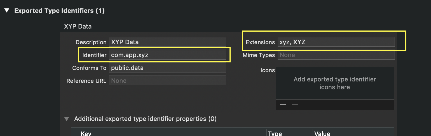Click the Exported Type Identifiers (1) heading

(59, 11)
